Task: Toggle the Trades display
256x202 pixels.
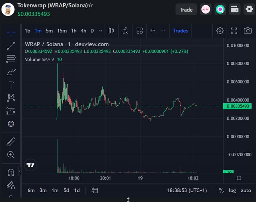Action: click(x=180, y=31)
